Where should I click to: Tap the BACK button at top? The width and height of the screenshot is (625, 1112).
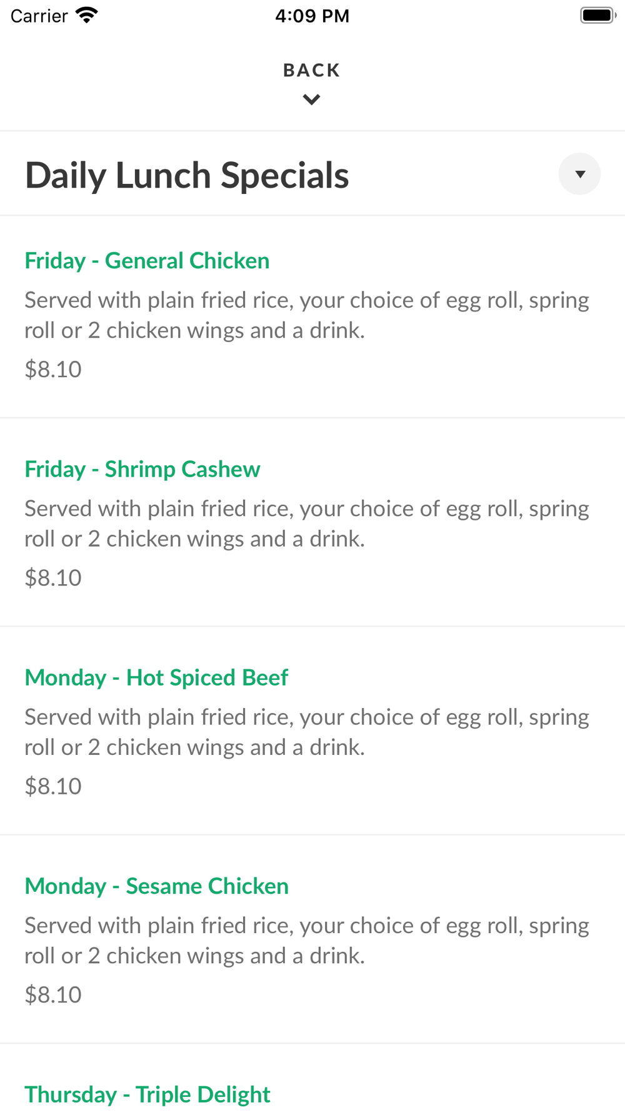[x=311, y=70]
